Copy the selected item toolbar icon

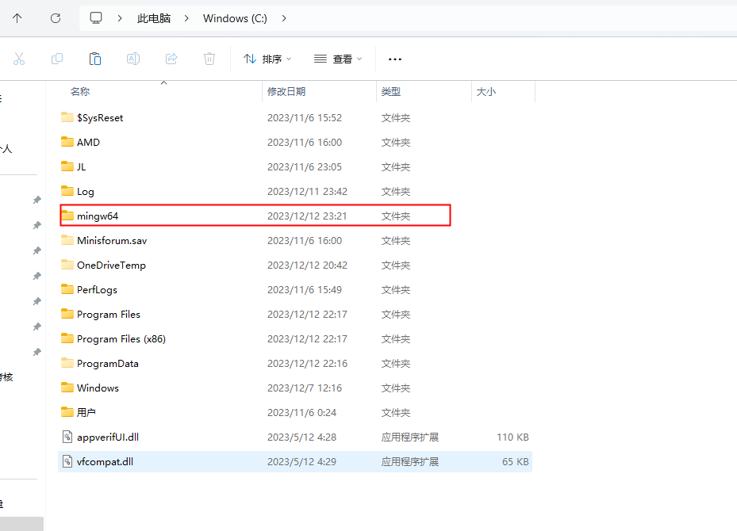[x=57, y=59]
